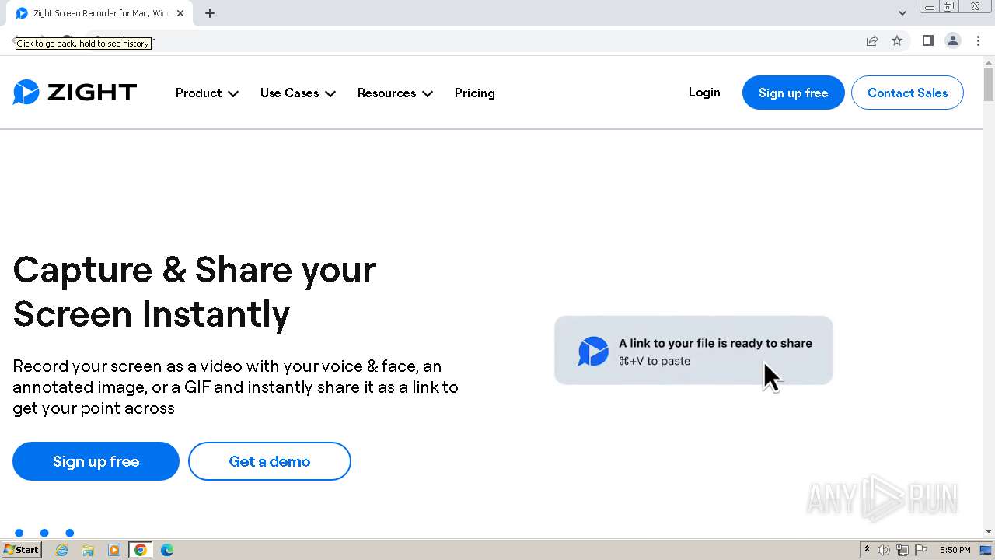
Task: Open the Chrome profile icon
Action: (x=952, y=41)
